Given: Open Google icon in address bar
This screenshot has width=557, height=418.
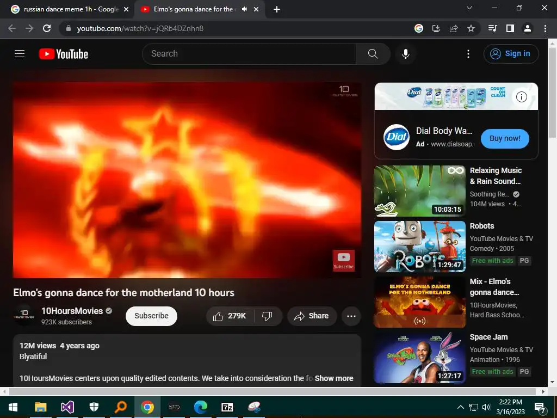Looking at the screenshot, I should [x=419, y=28].
